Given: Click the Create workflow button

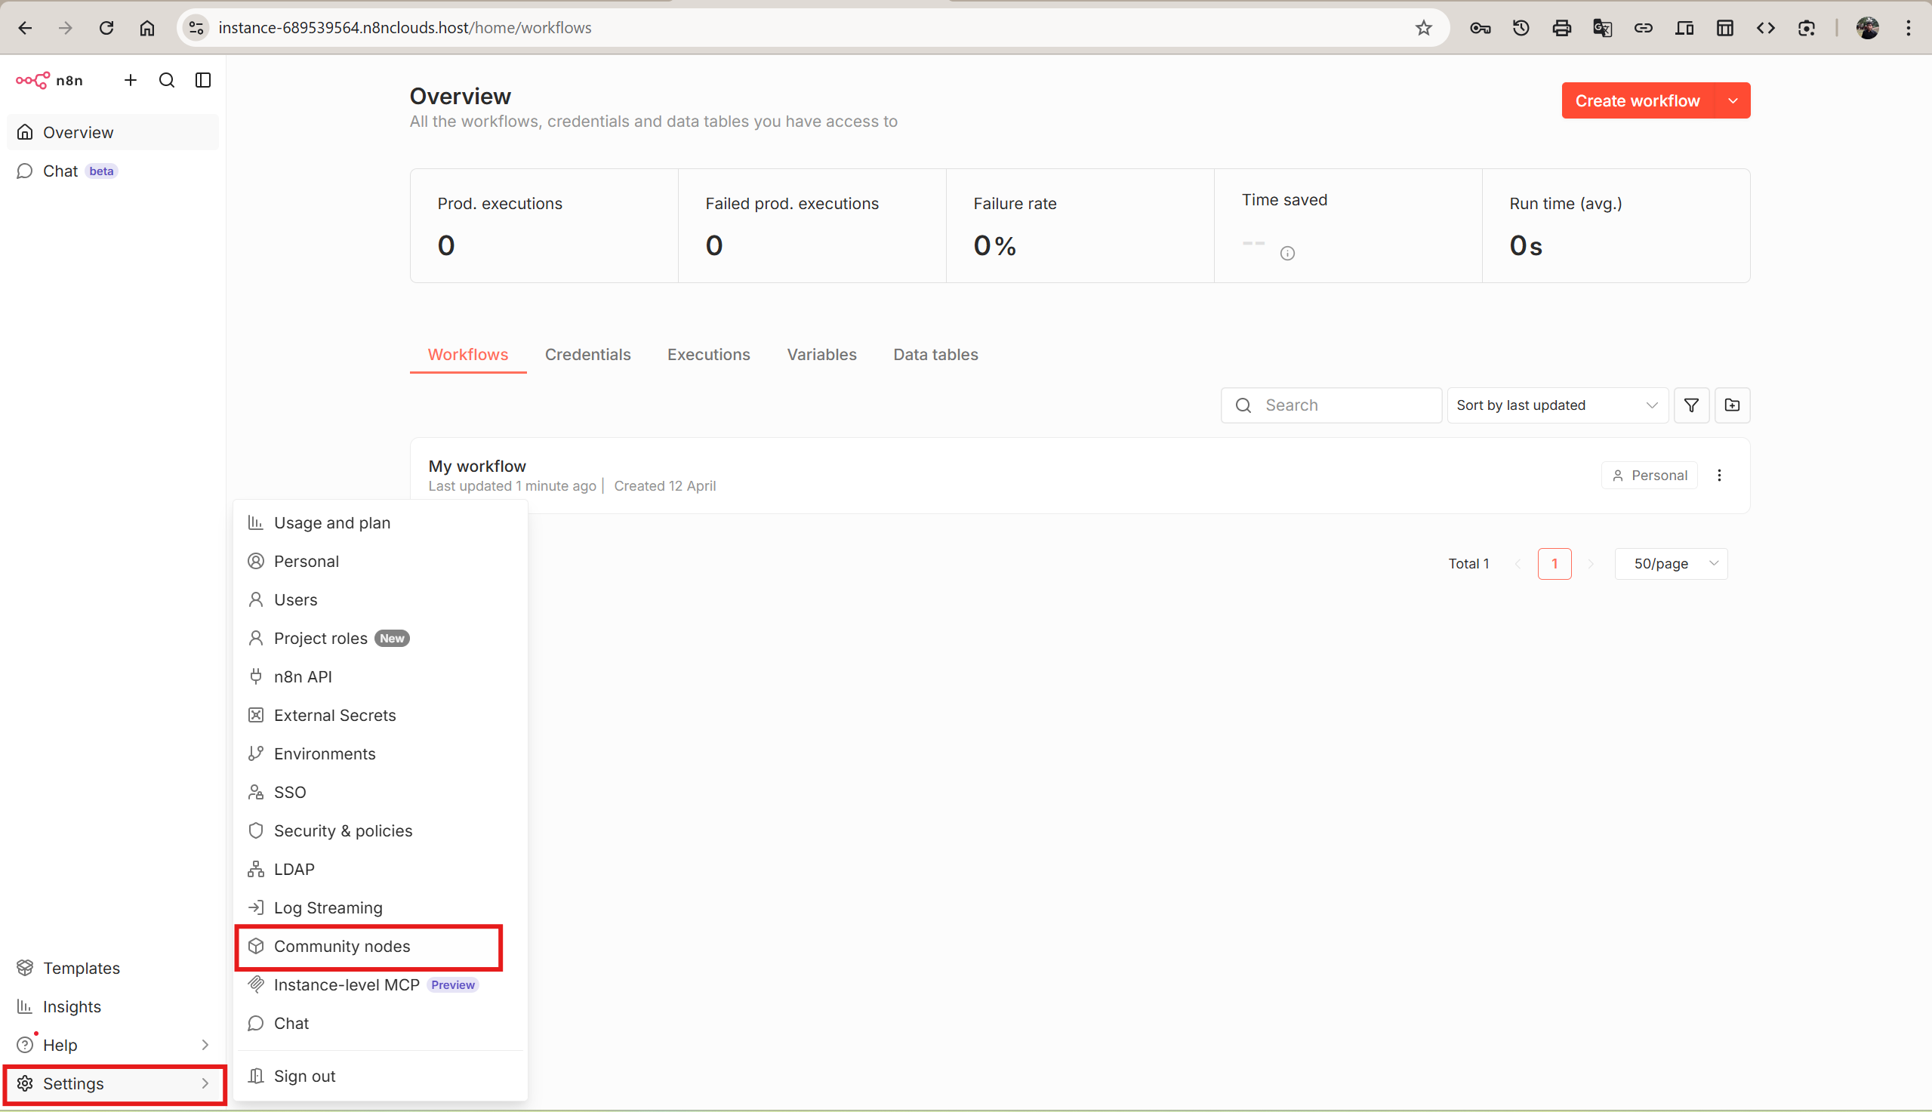Looking at the screenshot, I should (x=1638, y=101).
